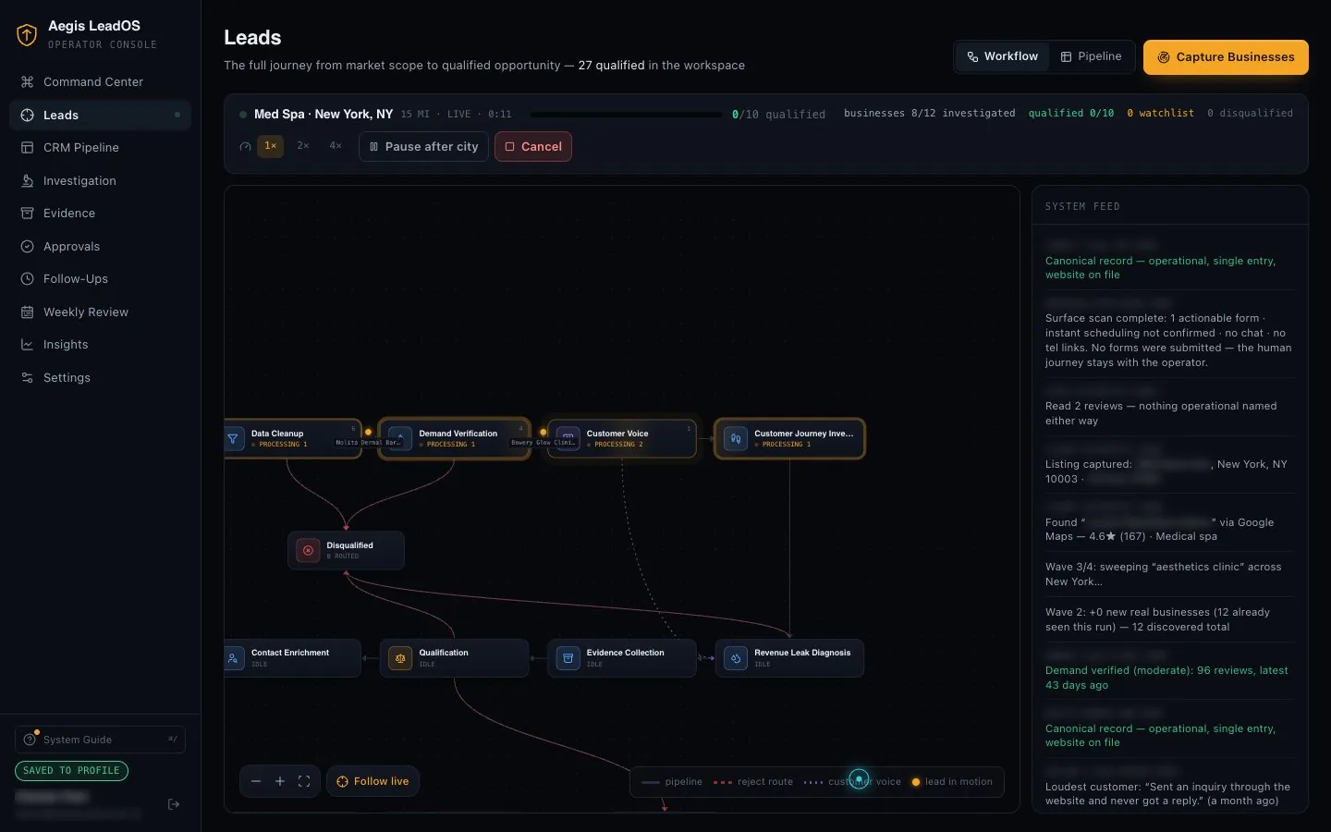Click the '0 disqualified' counter

[x=1250, y=113]
